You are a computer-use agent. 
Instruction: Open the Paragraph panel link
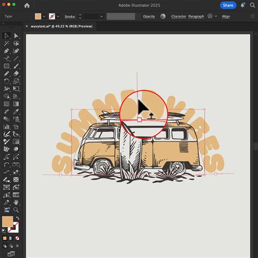click(196, 16)
